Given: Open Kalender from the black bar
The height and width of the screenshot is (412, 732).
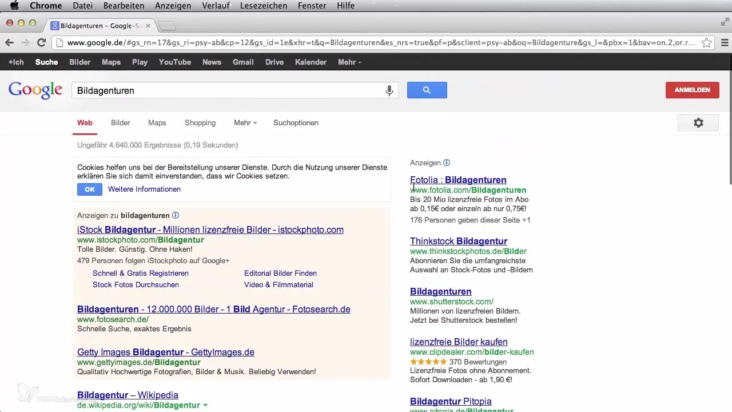Looking at the screenshot, I should point(311,62).
